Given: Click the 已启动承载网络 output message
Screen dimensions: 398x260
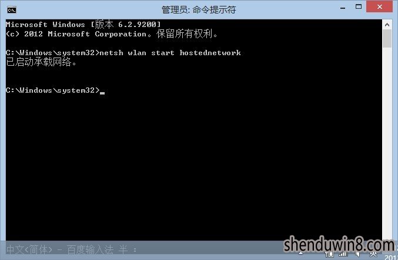Looking at the screenshot, I should click(41, 62).
